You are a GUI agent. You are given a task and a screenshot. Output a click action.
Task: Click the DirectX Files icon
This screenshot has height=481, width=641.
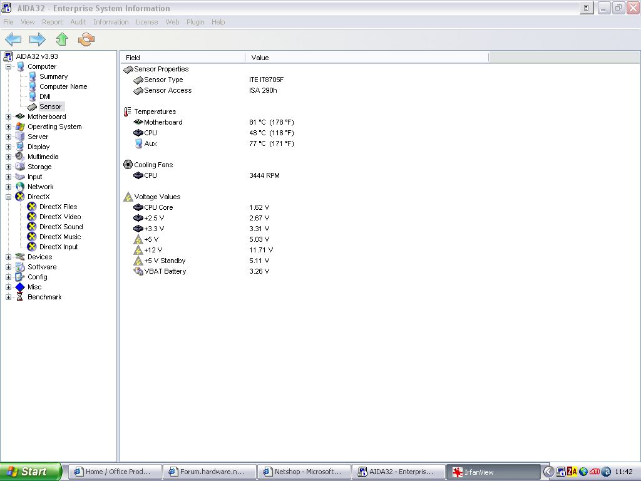(32, 207)
